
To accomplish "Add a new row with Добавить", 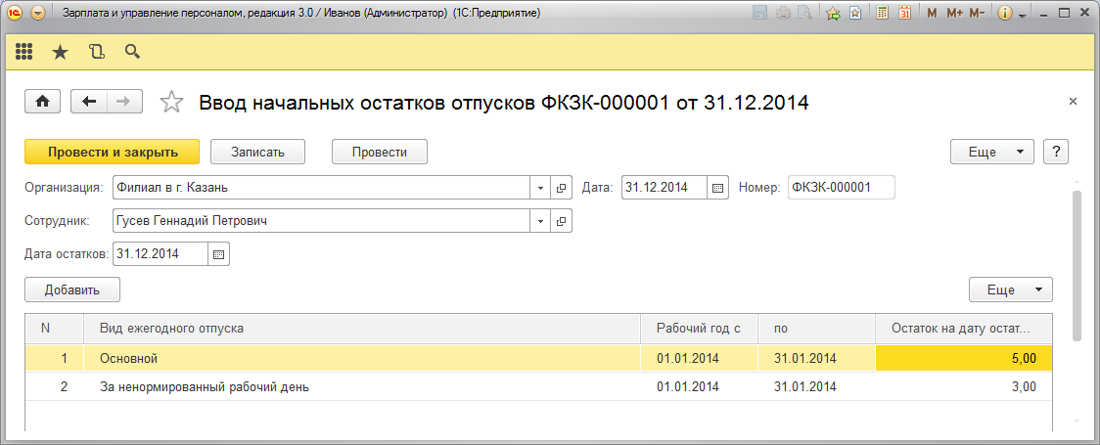I will click(x=72, y=289).
